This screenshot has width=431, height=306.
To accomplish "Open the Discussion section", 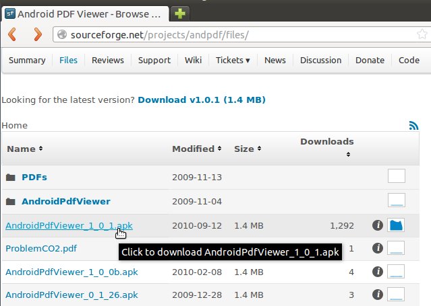I will [x=321, y=60].
